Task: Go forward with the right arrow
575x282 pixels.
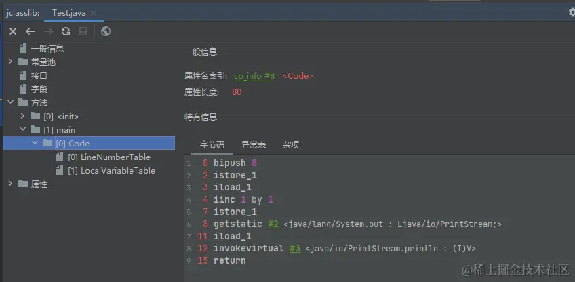Action: (x=48, y=32)
